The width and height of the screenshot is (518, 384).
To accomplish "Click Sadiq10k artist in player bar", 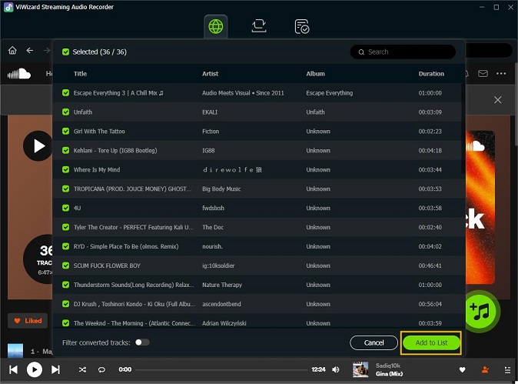I will coord(388,366).
